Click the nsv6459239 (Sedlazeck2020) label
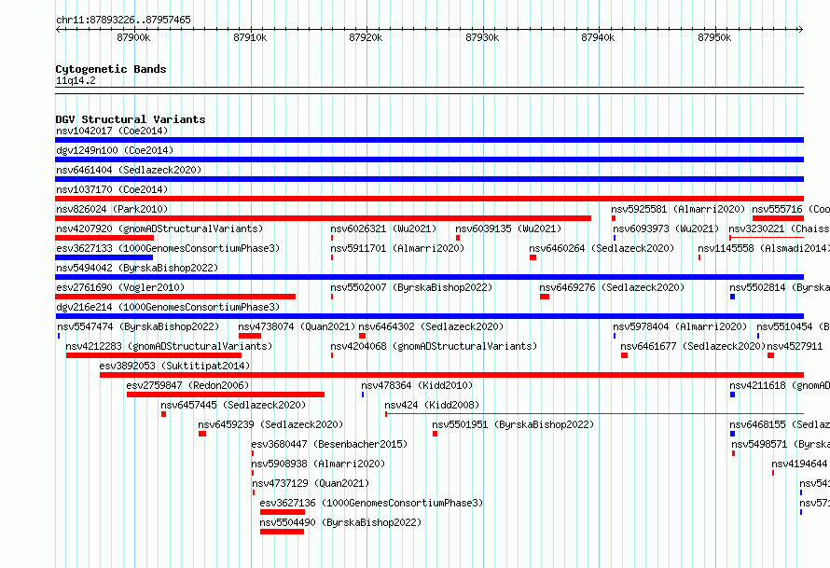Screen dimensions: 830x568 coord(270,424)
